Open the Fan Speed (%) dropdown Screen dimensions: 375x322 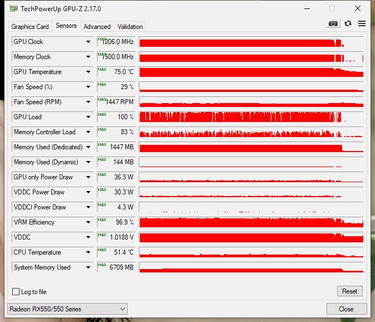tap(88, 87)
